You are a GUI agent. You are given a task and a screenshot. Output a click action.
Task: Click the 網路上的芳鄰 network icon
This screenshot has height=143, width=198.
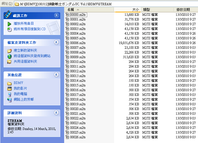click(x=9, y=100)
